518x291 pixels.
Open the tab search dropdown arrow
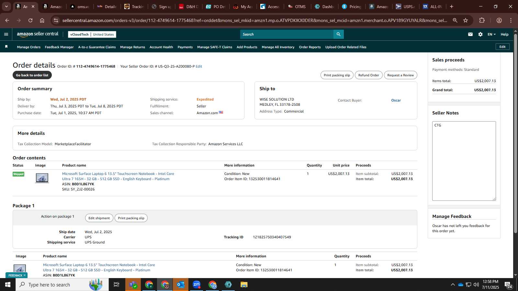[6, 6]
